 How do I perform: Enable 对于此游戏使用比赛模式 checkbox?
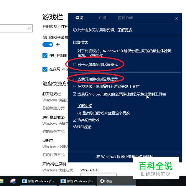coord(74,65)
